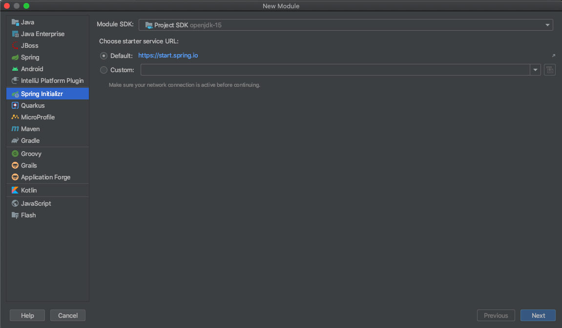
Task: Click the Groovy green icon
Action: point(15,154)
